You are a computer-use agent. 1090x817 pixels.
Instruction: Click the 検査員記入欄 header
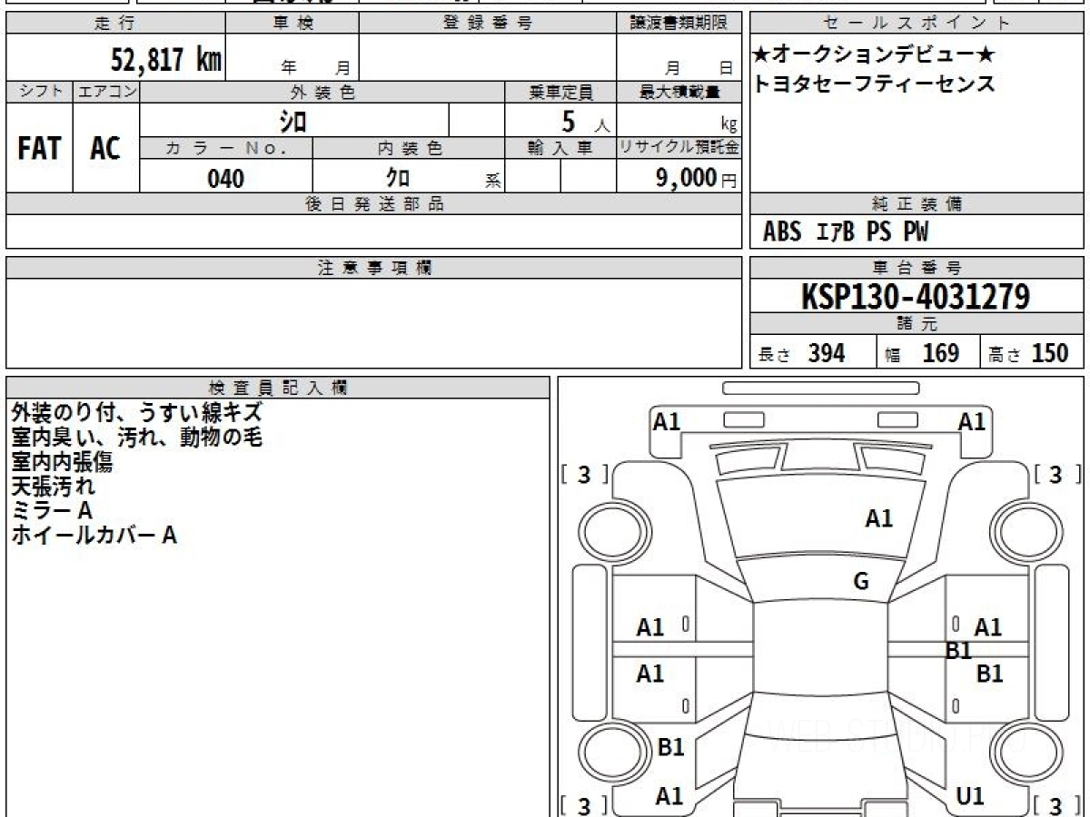278,387
